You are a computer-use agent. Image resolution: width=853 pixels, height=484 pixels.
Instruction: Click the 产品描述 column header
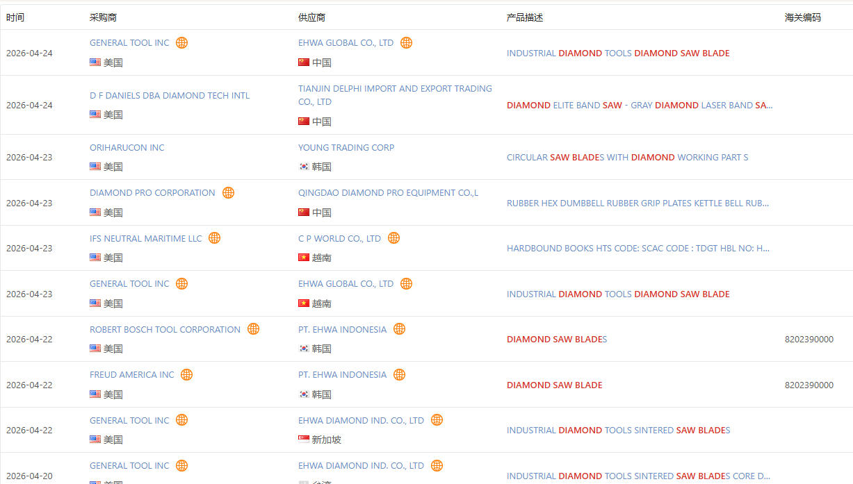coord(525,17)
